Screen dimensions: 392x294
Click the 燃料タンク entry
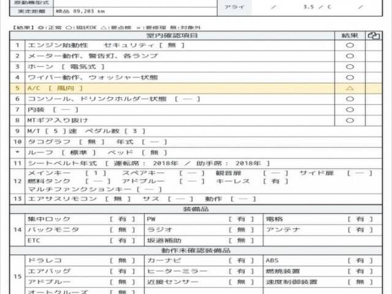pos(69,181)
